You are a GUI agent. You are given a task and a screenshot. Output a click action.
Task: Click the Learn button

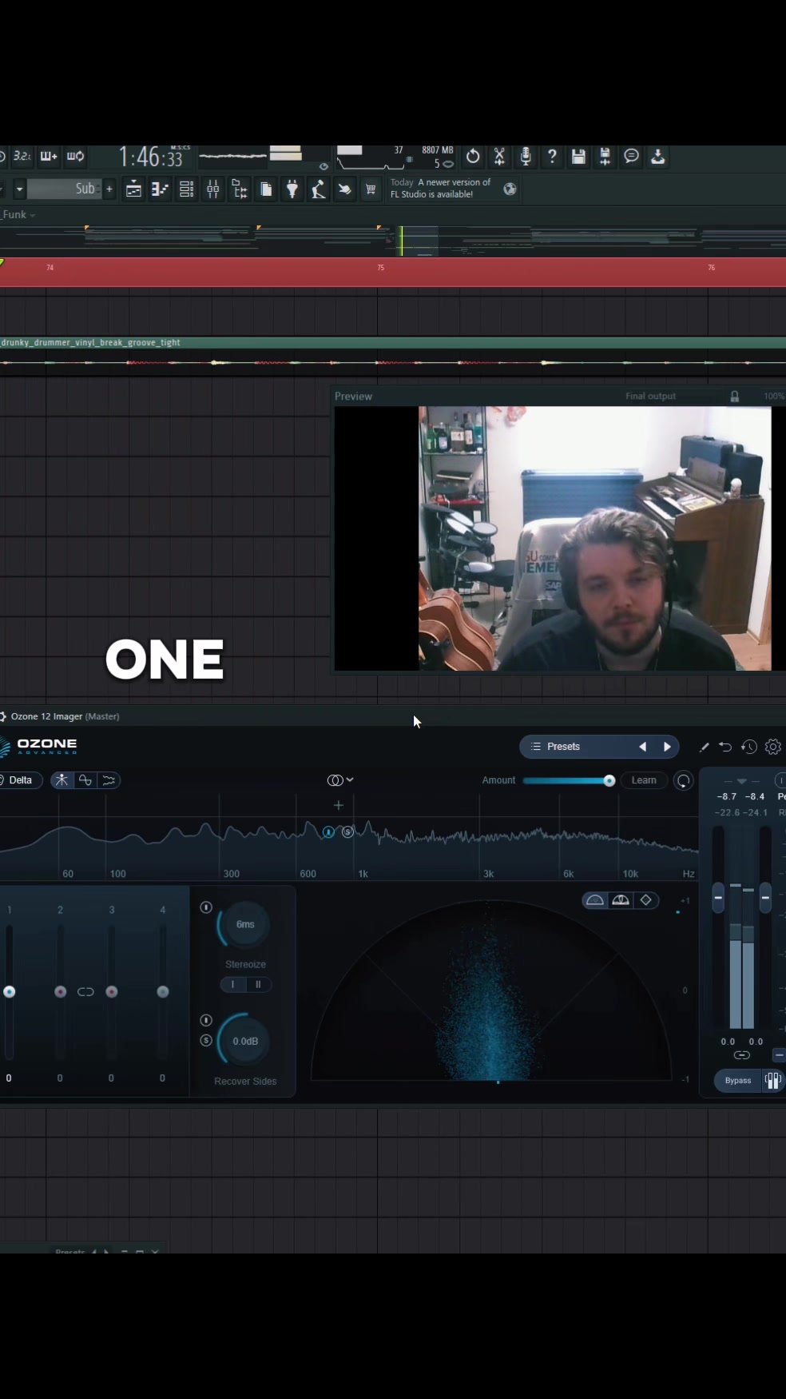644,780
